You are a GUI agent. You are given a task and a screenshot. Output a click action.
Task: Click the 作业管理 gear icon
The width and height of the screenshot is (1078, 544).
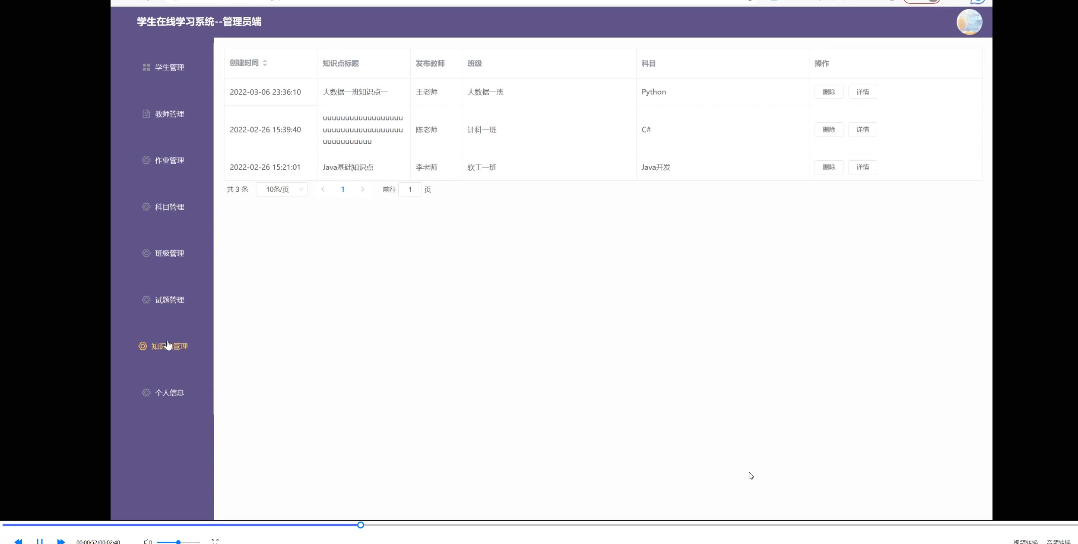(x=146, y=160)
